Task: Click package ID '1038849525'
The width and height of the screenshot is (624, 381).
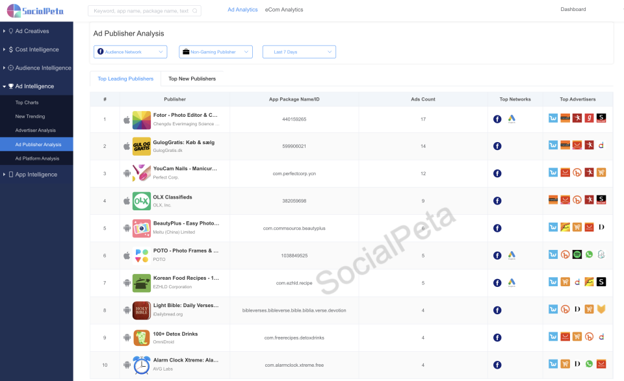Action: click(294, 256)
